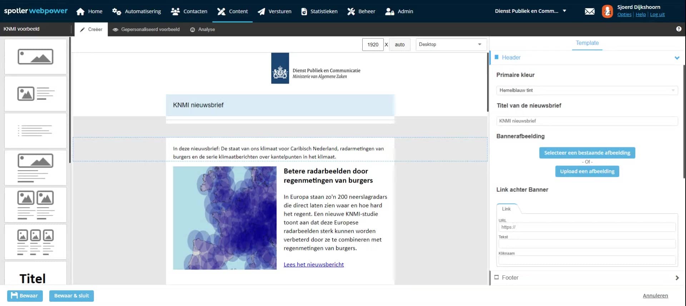
Task: Open the mail envelope icon
Action: [590, 11]
